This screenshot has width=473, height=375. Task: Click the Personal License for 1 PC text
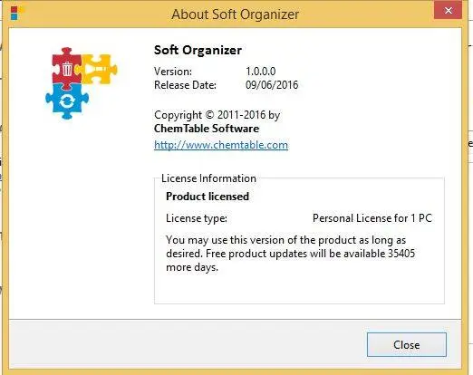pos(372,218)
